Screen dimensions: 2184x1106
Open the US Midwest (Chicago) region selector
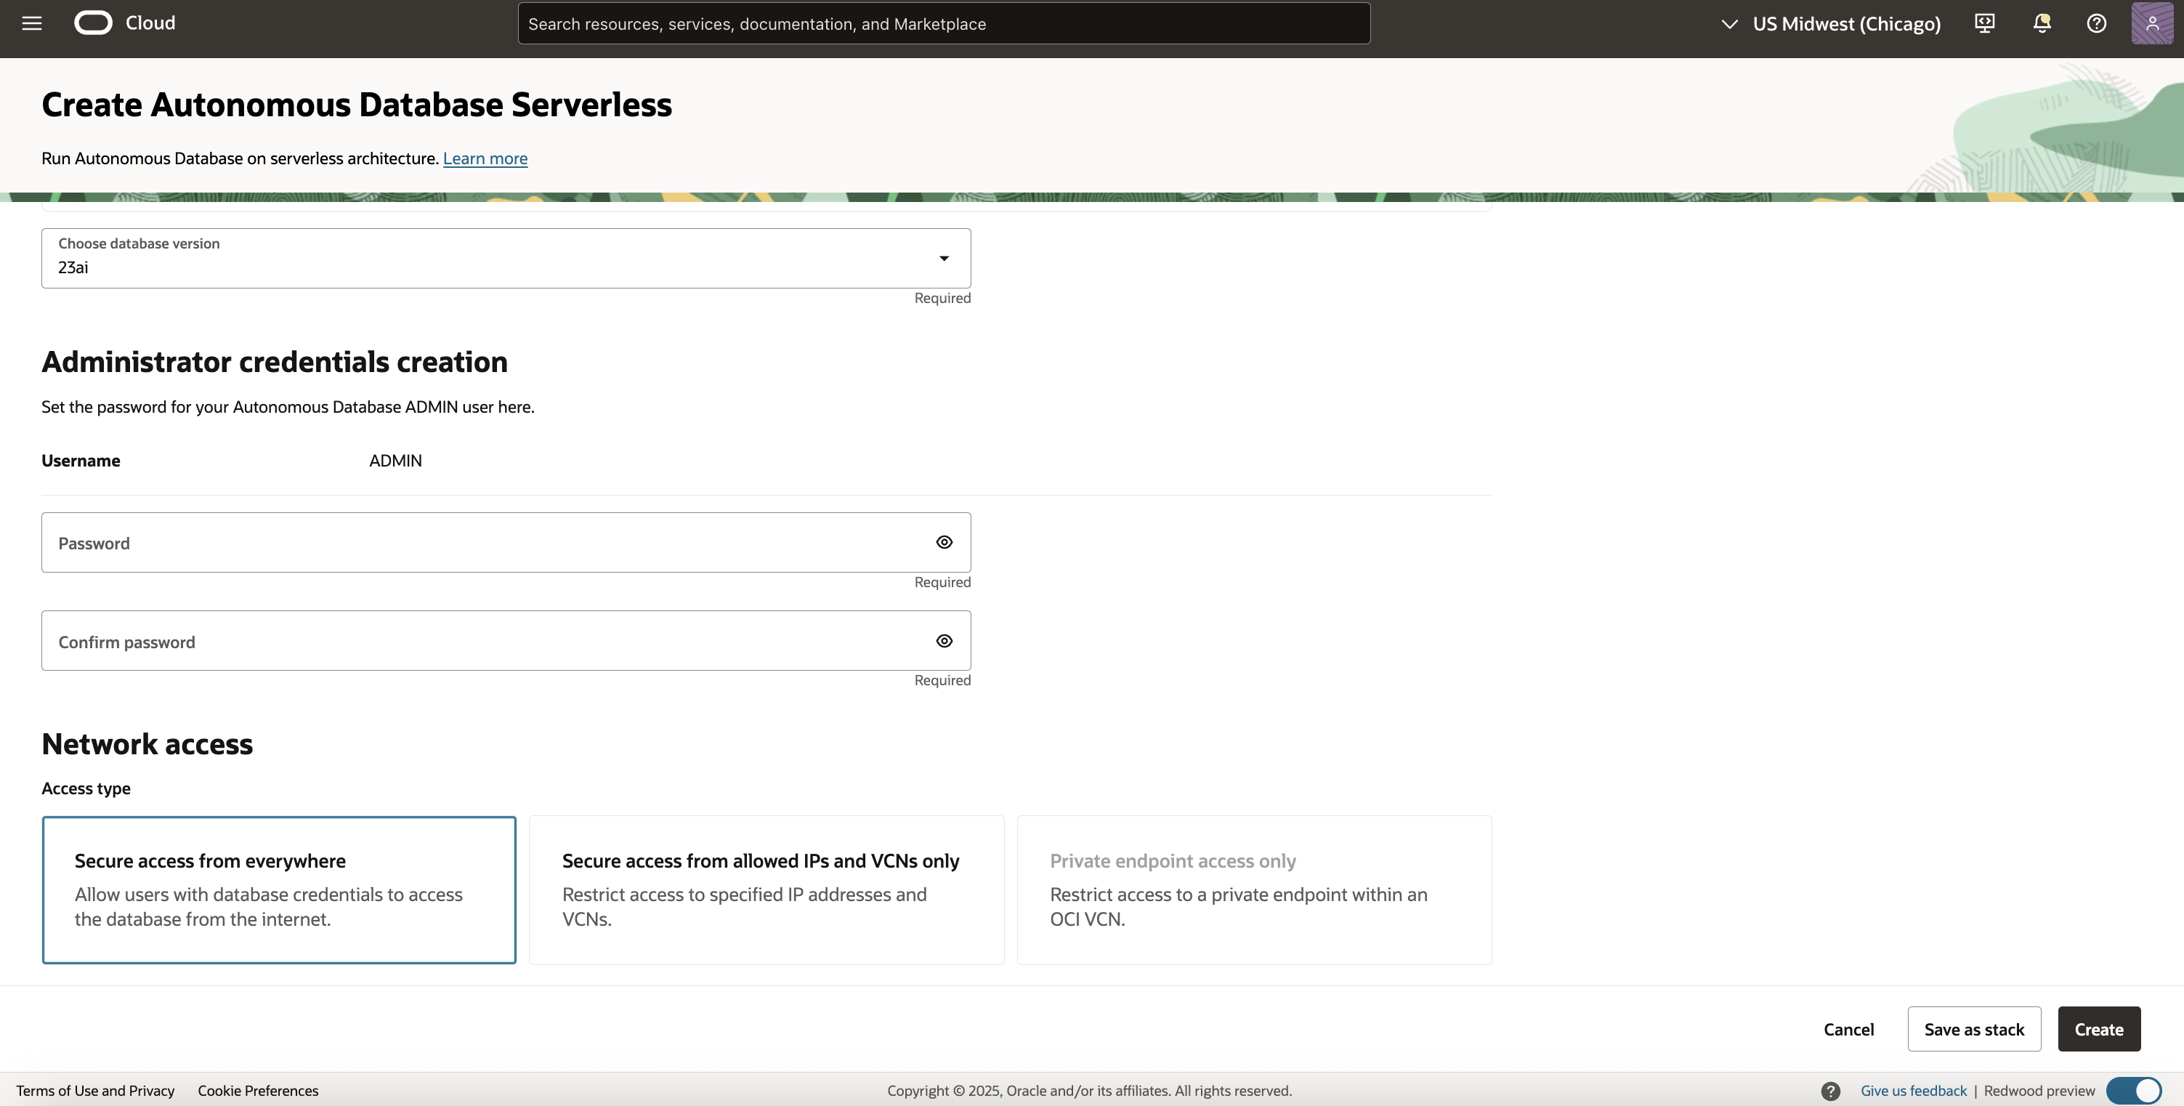coord(1830,24)
